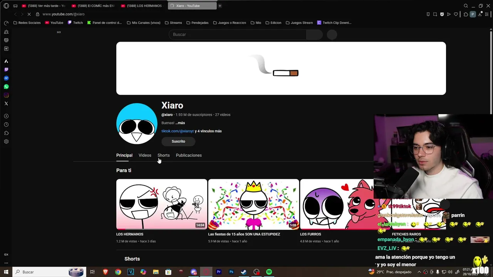Open sidebar settings gear icon
Screen dimensions: 493x277
click(x=6, y=142)
